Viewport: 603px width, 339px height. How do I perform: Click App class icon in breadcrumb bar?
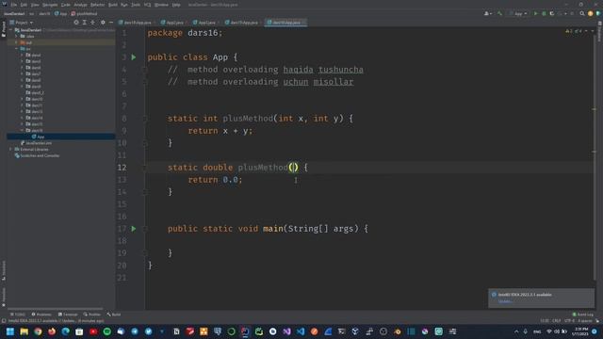[x=57, y=13]
